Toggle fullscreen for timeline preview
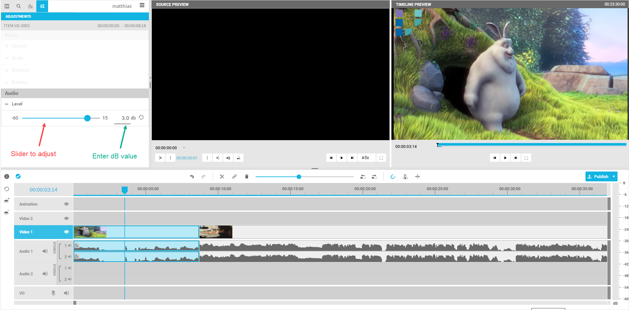Image resolution: width=629 pixels, height=310 pixels. (x=526, y=158)
